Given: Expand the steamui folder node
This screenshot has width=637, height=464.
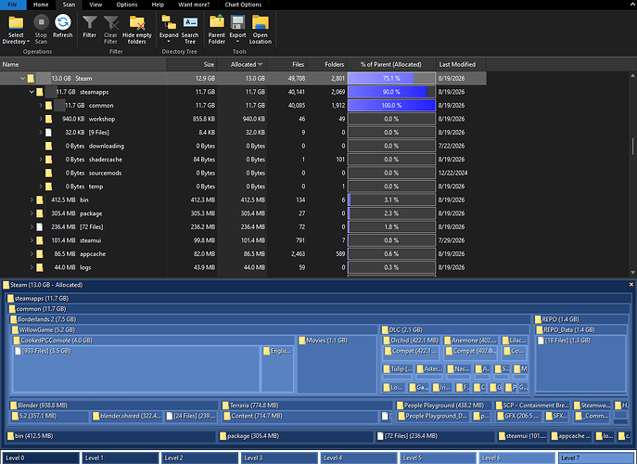Looking at the screenshot, I should click(32, 240).
